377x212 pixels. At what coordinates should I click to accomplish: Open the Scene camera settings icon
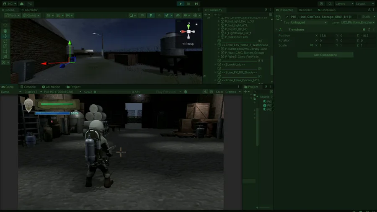tap(186, 15)
